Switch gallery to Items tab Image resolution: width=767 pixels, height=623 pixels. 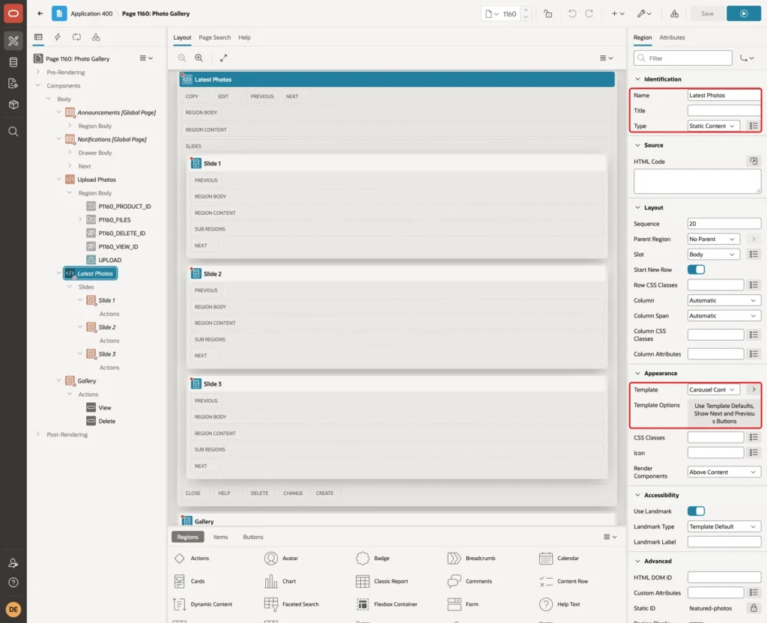pyautogui.click(x=221, y=537)
